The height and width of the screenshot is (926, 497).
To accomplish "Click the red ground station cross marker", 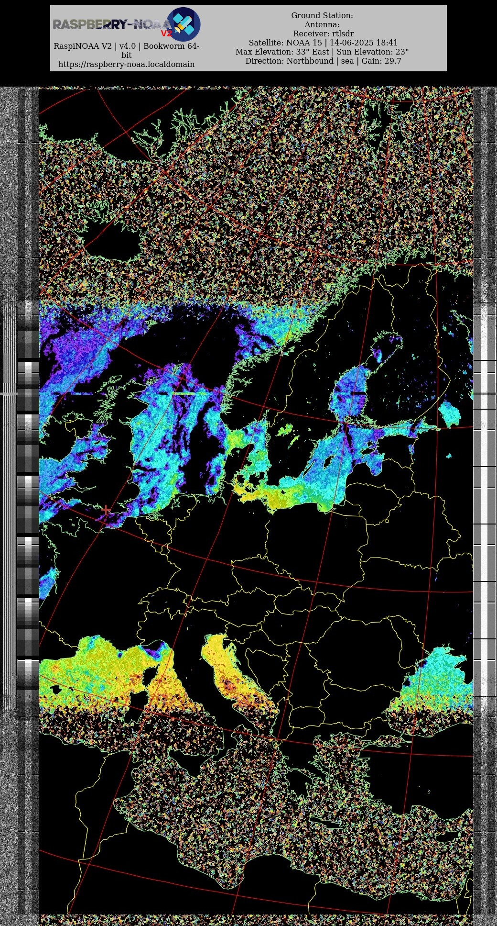I will coord(106,510).
